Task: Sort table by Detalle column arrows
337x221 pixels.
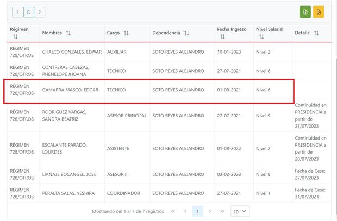Action: point(316,33)
